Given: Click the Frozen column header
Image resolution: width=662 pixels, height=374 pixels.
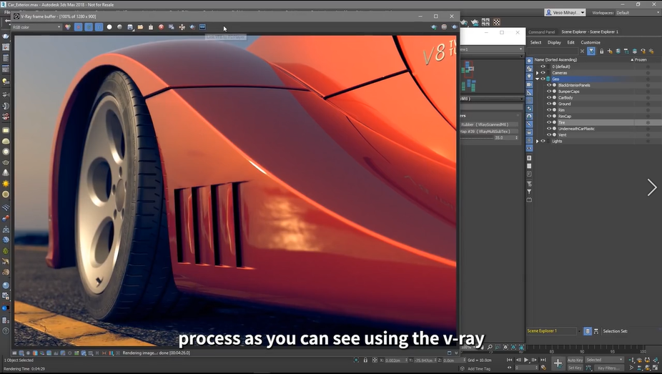Looking at the screenshot, I should tap(641, 59).
